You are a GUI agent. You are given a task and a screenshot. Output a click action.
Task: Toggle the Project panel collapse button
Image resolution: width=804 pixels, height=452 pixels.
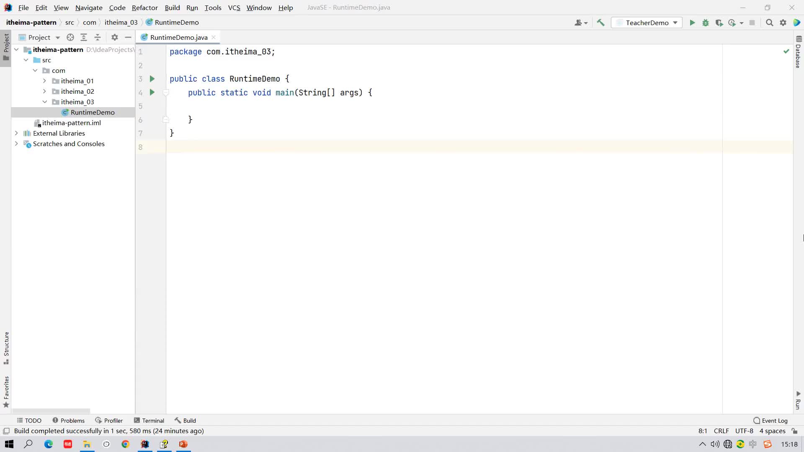128,37
